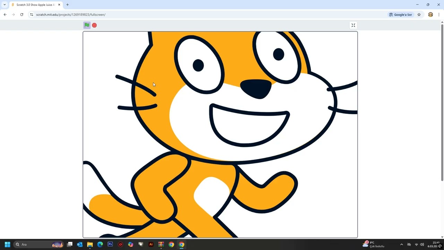This screenshot has height=250, width=444.
Task: Open the weather widget showing 9°C
Action: coord(374,244)
